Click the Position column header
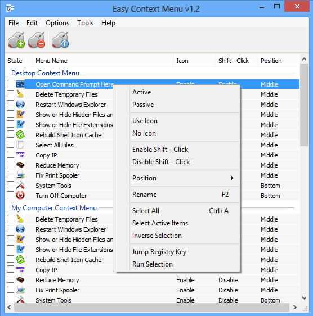313x316 pixels. coord(279,61)
